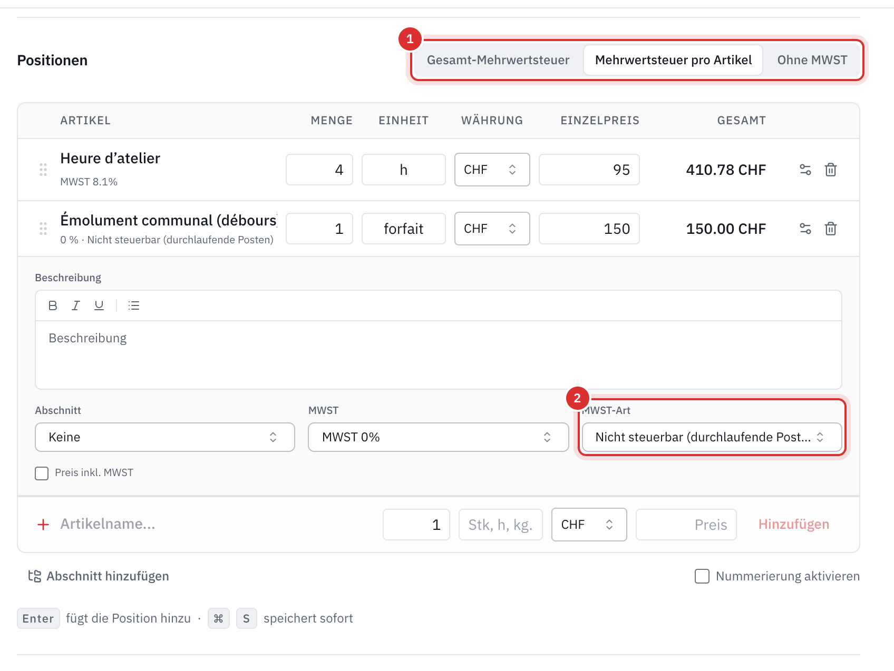
Task: Open the MWST 0% rate dropdown
Action: (439, 437)
